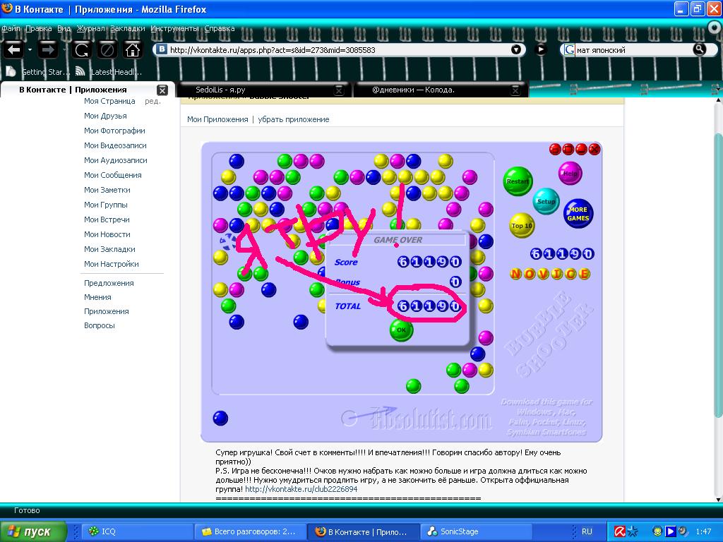Open the Getting Started bookmark
Image resolution: width=723 pixels, height=542 pixels.
[x=40, y=71]
